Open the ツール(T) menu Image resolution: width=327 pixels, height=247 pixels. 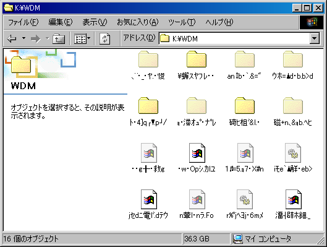(x=182, y=22)
